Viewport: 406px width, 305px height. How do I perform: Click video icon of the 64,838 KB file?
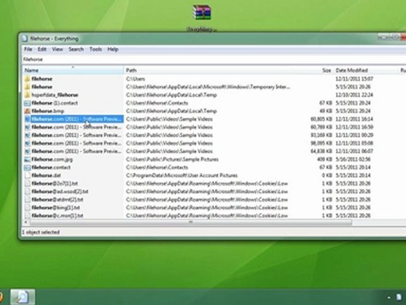pyautogui.click(x=27, y=151)
